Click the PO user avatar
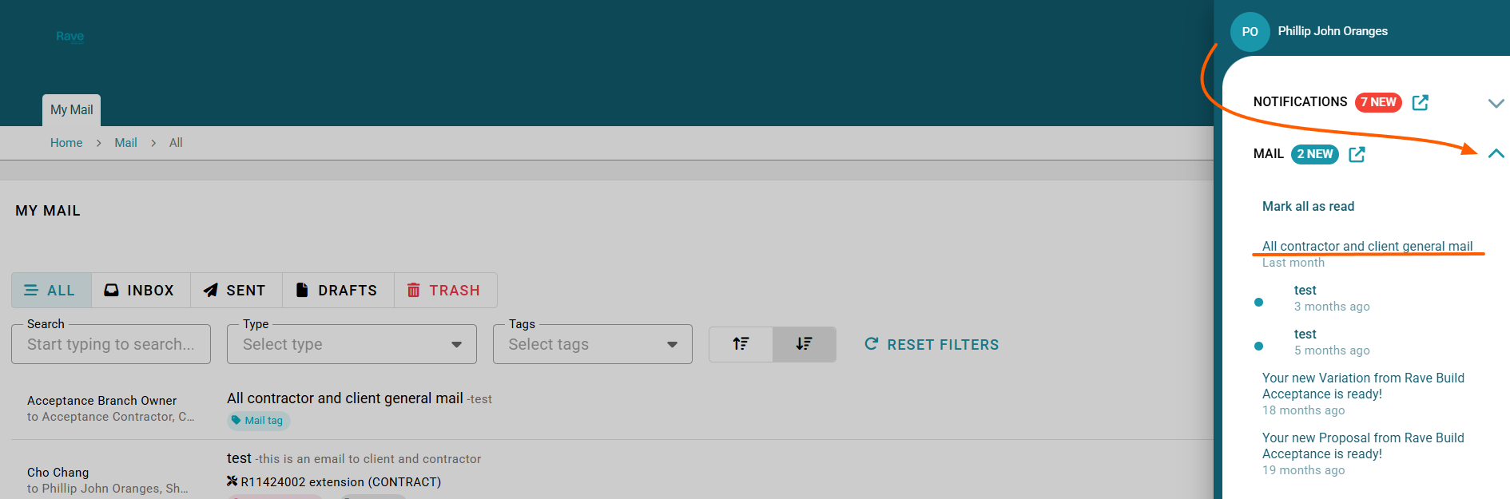The height and width of the screenshot is (499, 1510). point(1250,32)
